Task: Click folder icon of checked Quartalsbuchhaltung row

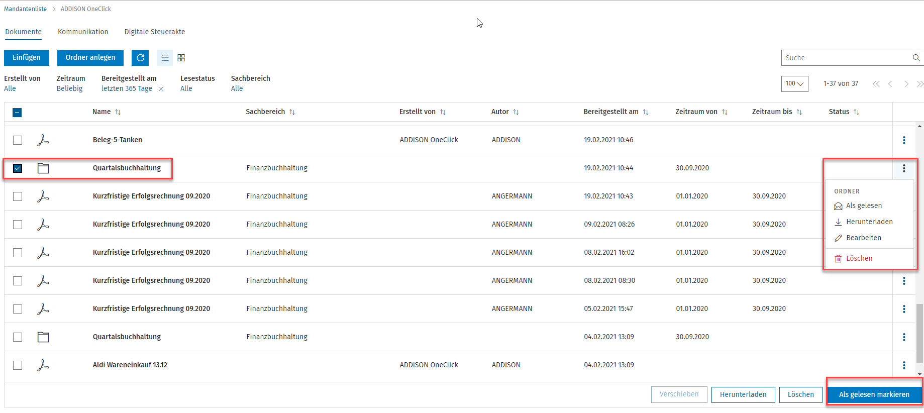Action: [x=43, y=168]
